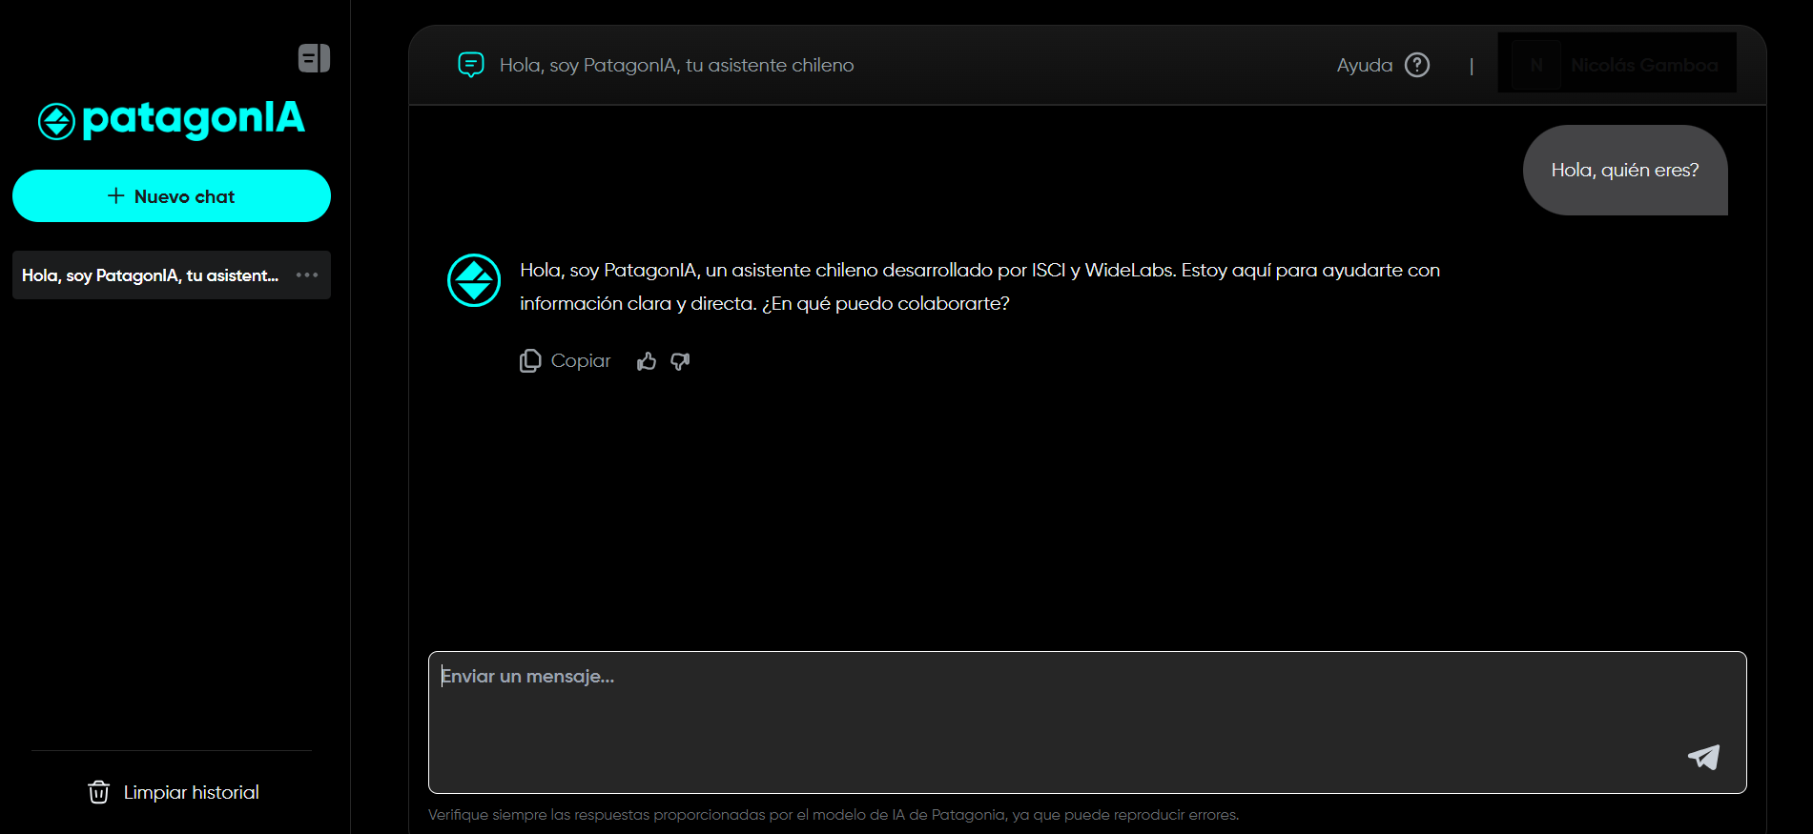Click the patagonIA logo in the sidebar
Image resolution: width=1813 pixels, height=834 pixels.
[172, 120]
